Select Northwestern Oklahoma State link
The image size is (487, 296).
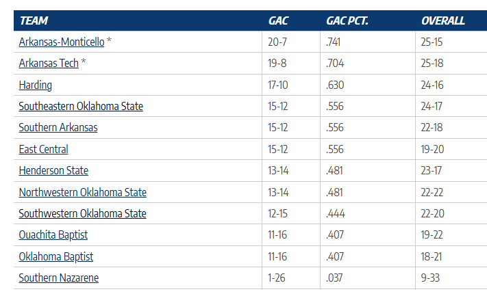point(83,192)
